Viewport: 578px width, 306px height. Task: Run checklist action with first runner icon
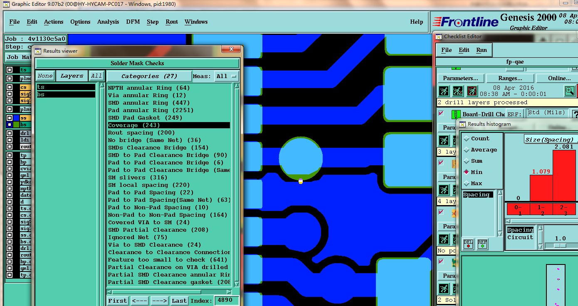444,91
